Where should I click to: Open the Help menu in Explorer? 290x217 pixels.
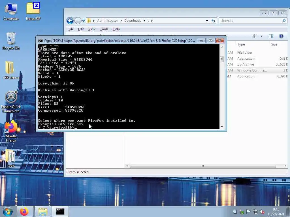pyautogui.click(x=116, y=29)
